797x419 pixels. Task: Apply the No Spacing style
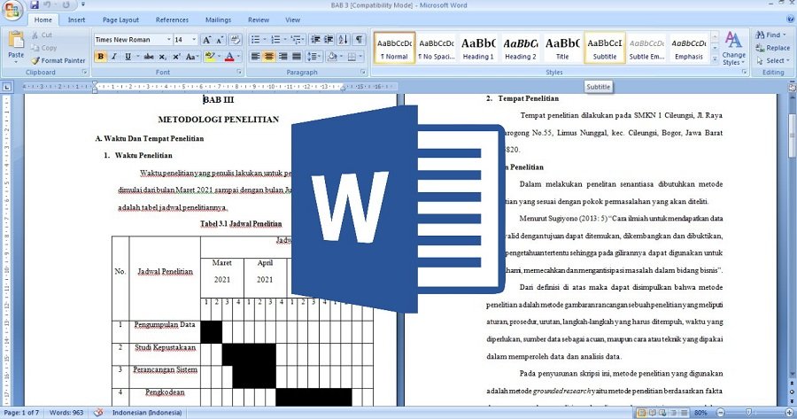(437, 48)
